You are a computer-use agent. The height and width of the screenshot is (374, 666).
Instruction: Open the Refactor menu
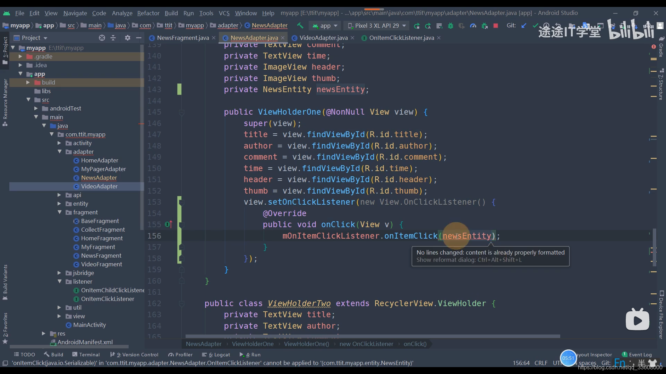(148, 13)
